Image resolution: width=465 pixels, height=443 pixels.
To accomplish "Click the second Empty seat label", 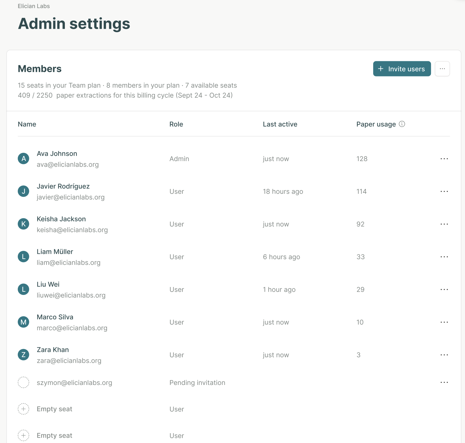I will tap(54, 436).
